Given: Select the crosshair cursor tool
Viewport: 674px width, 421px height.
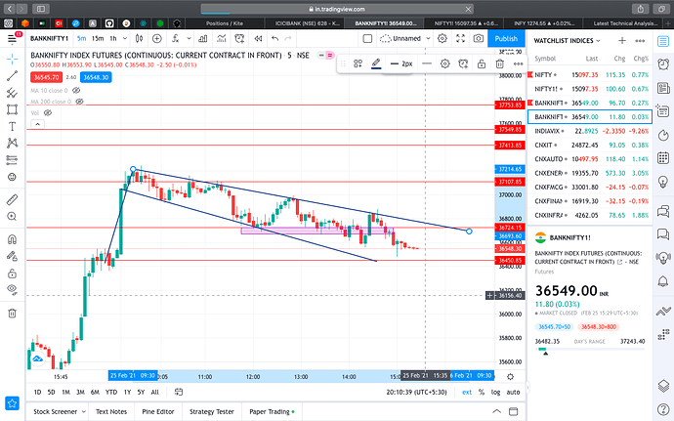Looking at the screenshot, I should 12,59.
